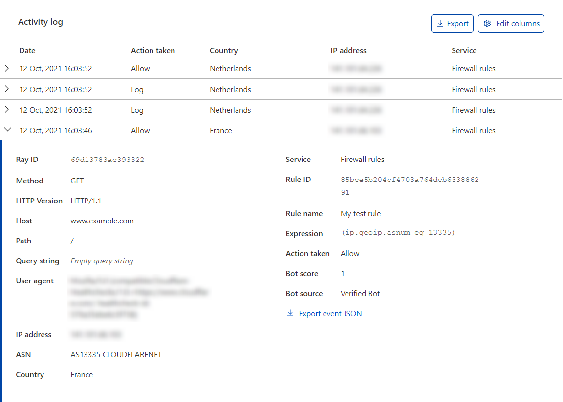Click the ASN AS13335 CLOUDFLARENET value
The height and width of the screenshot is (402, 563).
coord(116,354)
